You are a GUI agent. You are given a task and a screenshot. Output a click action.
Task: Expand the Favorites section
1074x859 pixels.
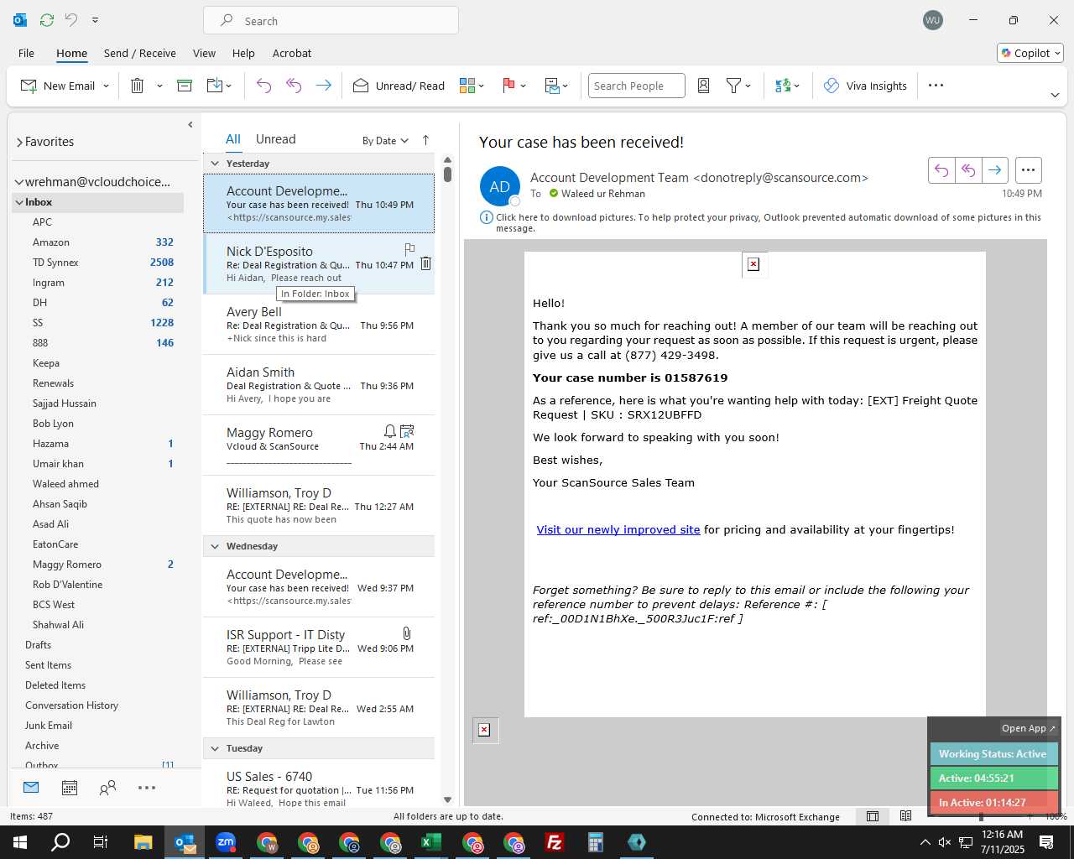click(x=19, y=142)
